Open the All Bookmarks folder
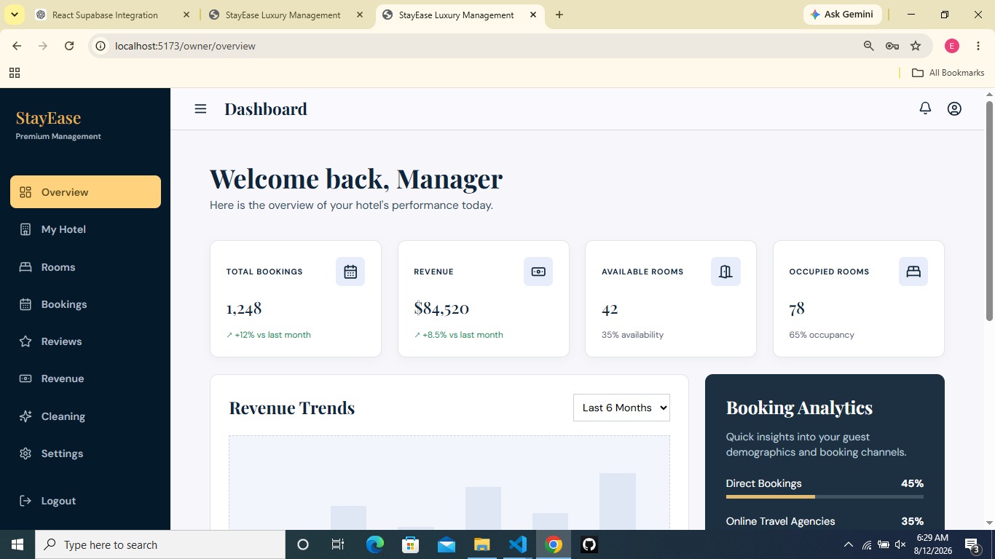 pyautogui.click(x=948, y=73)
